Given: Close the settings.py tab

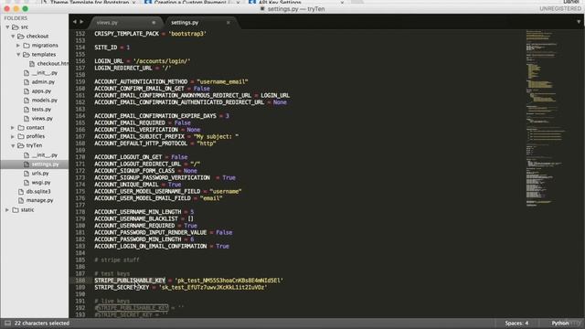Looking at the screenshot, I should click(229, 23).
